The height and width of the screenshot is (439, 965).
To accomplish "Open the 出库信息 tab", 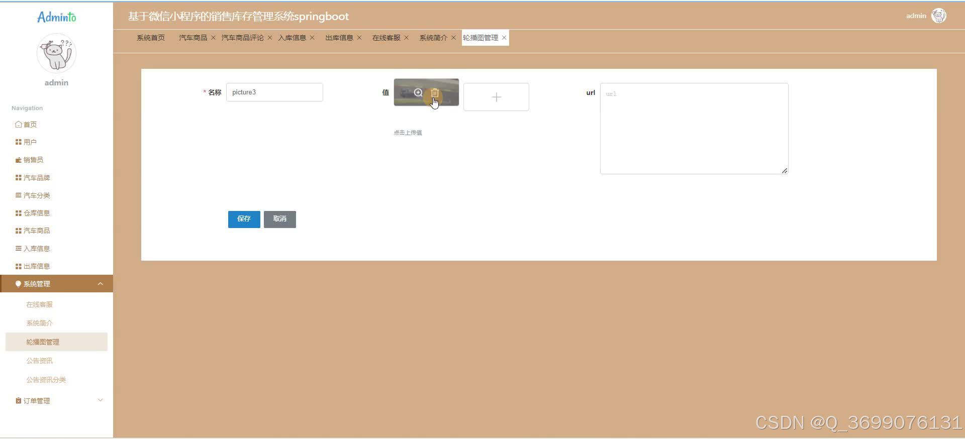I will point(339,38).
